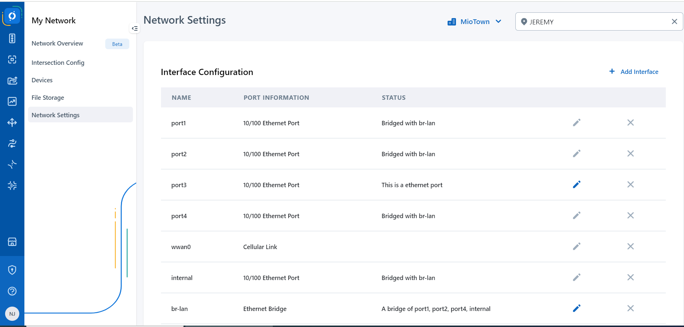Click the Add Interface button

(634, 72)
